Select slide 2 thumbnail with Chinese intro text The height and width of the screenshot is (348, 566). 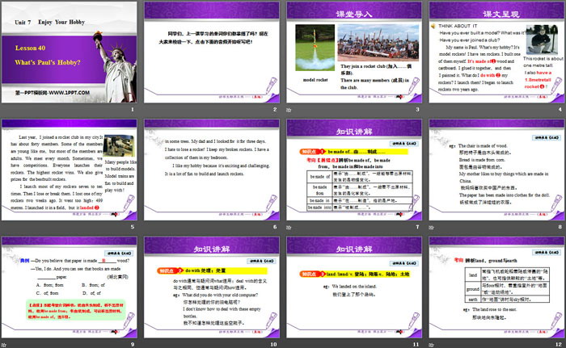click(x=210, y=57)
